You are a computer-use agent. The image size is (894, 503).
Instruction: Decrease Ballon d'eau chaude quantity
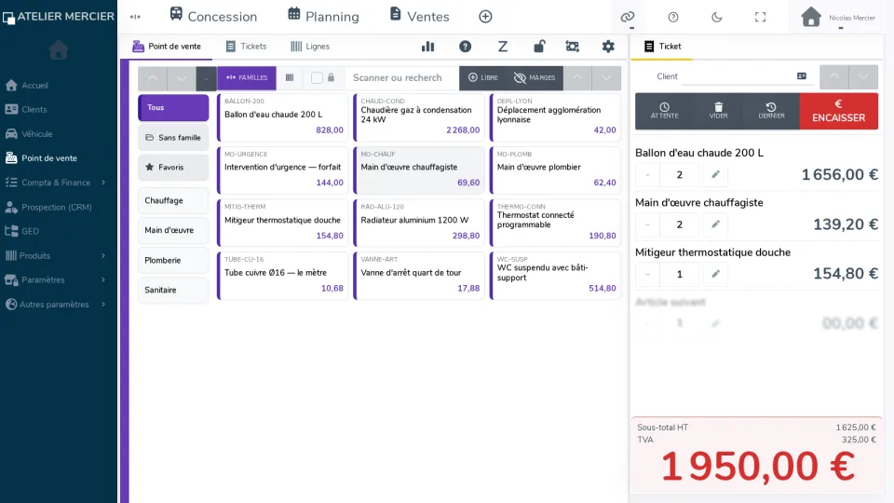[648, 174]
